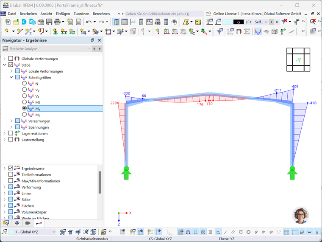The width and height of the screenshot is (322, 242).
Task: Click next analysis arrow in Navigator
Action: (100, 49)
